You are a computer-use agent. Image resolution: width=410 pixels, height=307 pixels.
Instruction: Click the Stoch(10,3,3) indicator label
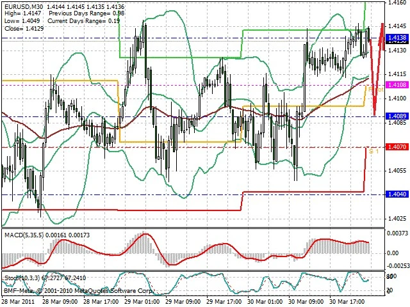point(22,278)
